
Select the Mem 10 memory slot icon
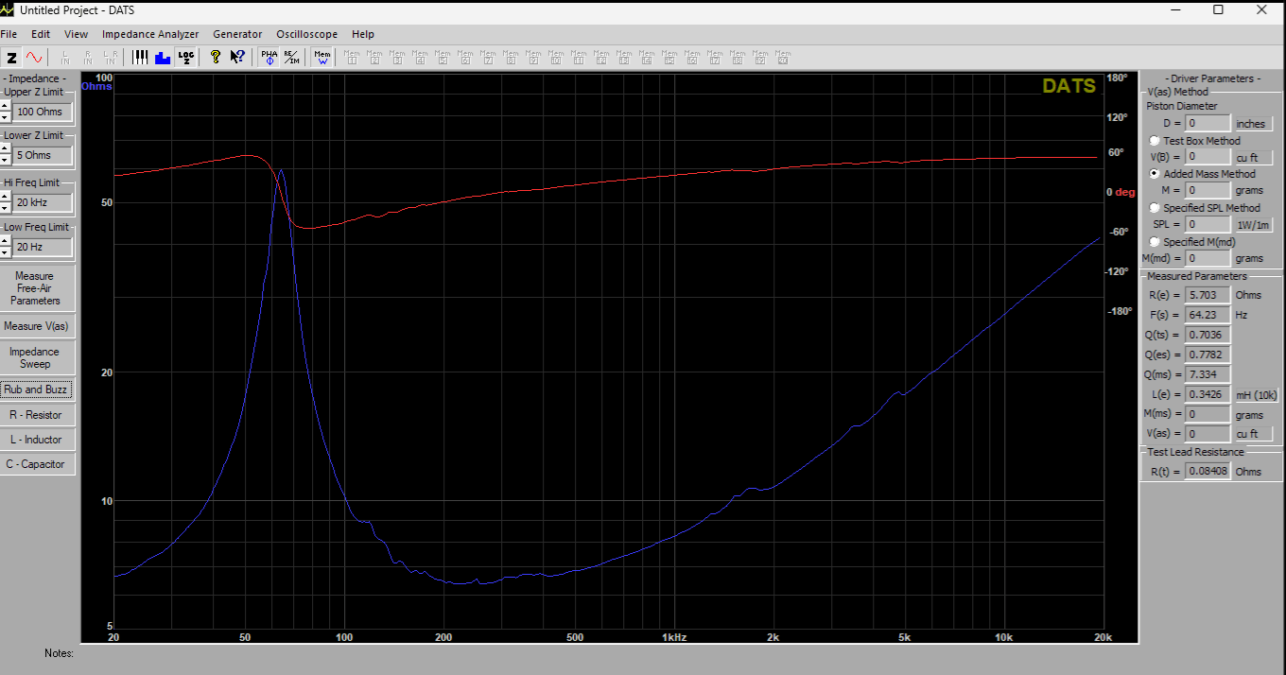[x=556, y=57]
